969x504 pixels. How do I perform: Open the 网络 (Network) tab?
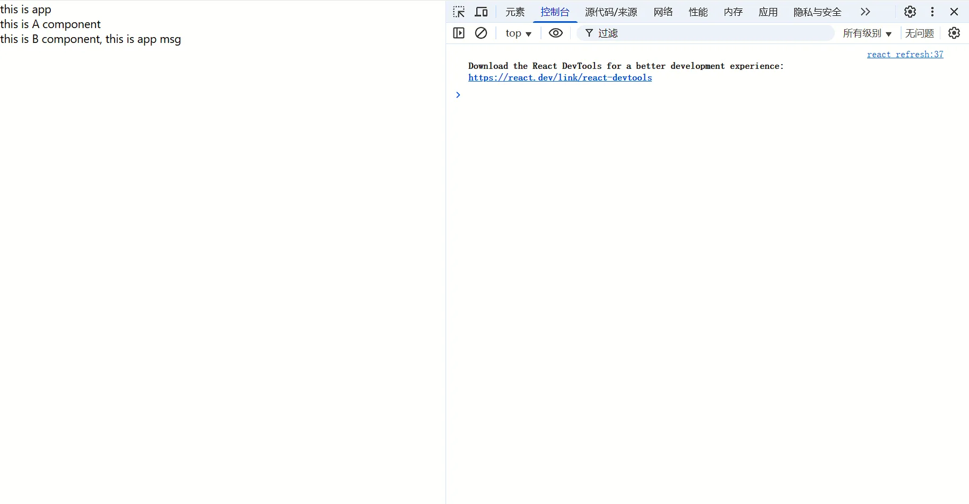pos(663,12)
